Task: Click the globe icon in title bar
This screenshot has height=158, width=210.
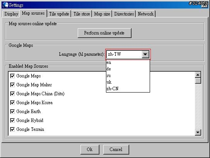Action: (5, 5)
